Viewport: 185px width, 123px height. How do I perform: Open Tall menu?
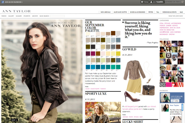[158, 12]
